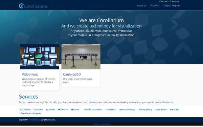Click 'One click. Images from every angle' text
The width and height of the screenshot is (203, 127).
coord(78,81)
